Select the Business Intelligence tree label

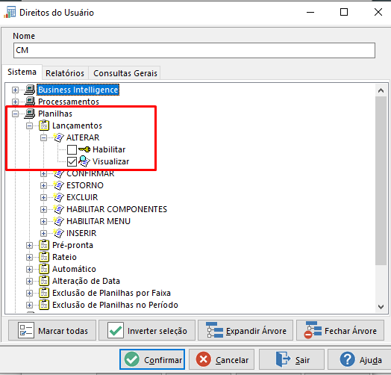click(x=78, y=90)
